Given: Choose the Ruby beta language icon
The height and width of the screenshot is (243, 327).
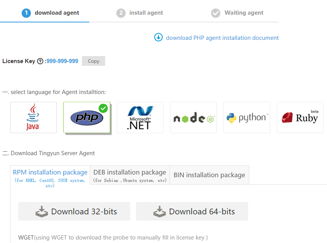Looking at the screenshot, I should [x=300, y=117].
